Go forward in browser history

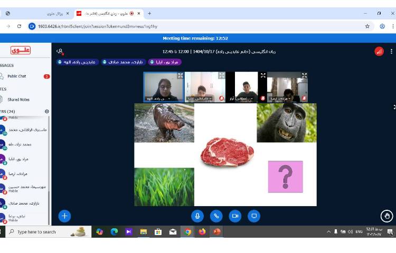[8, 26]
